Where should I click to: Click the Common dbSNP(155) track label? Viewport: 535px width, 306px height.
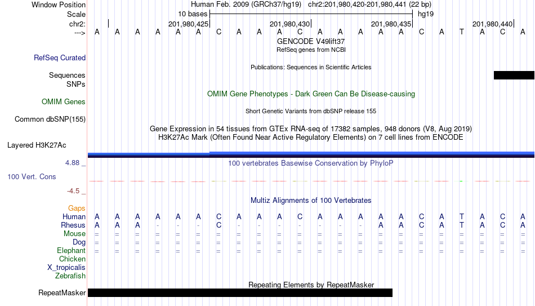(x=50, y=119)
